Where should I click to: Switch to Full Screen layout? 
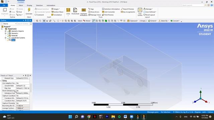[140, 12]
